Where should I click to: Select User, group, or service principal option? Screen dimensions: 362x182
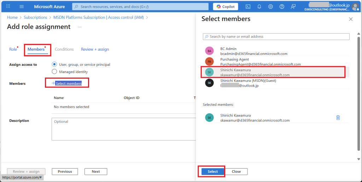pos(54,64)
